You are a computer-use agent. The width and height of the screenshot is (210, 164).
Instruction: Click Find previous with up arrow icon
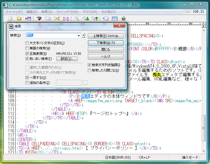(x=95, y=19)
